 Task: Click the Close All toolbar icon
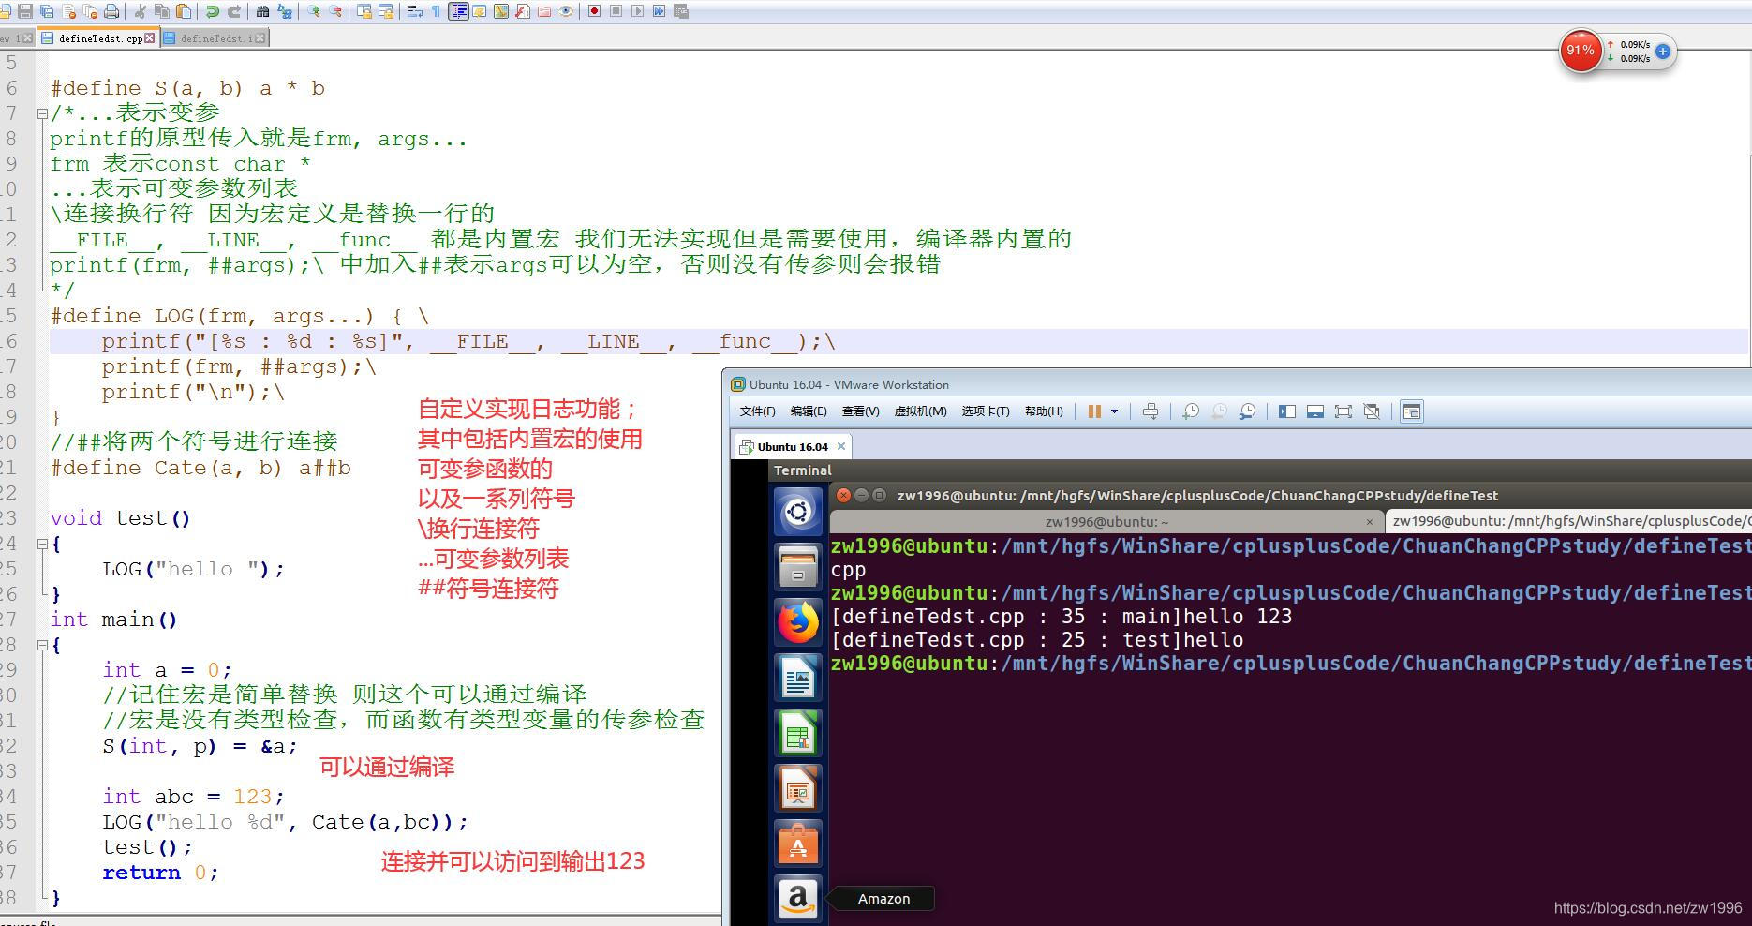[91, 11]
